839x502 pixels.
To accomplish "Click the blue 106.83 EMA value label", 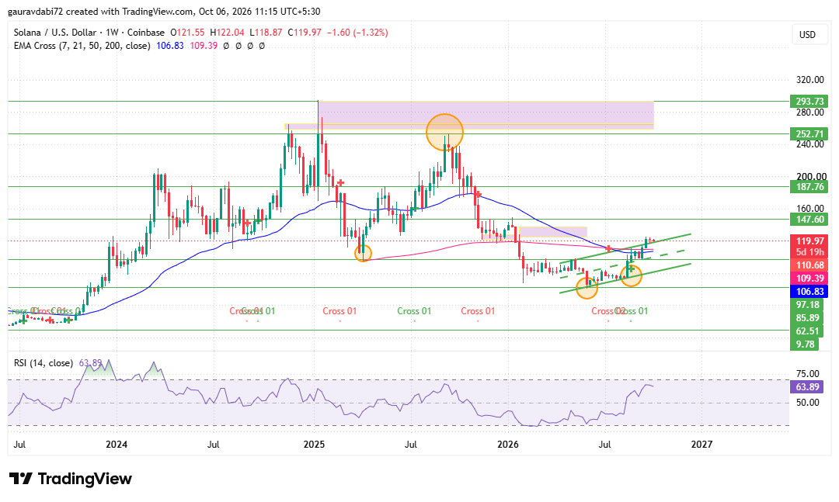I will [809, 292].
